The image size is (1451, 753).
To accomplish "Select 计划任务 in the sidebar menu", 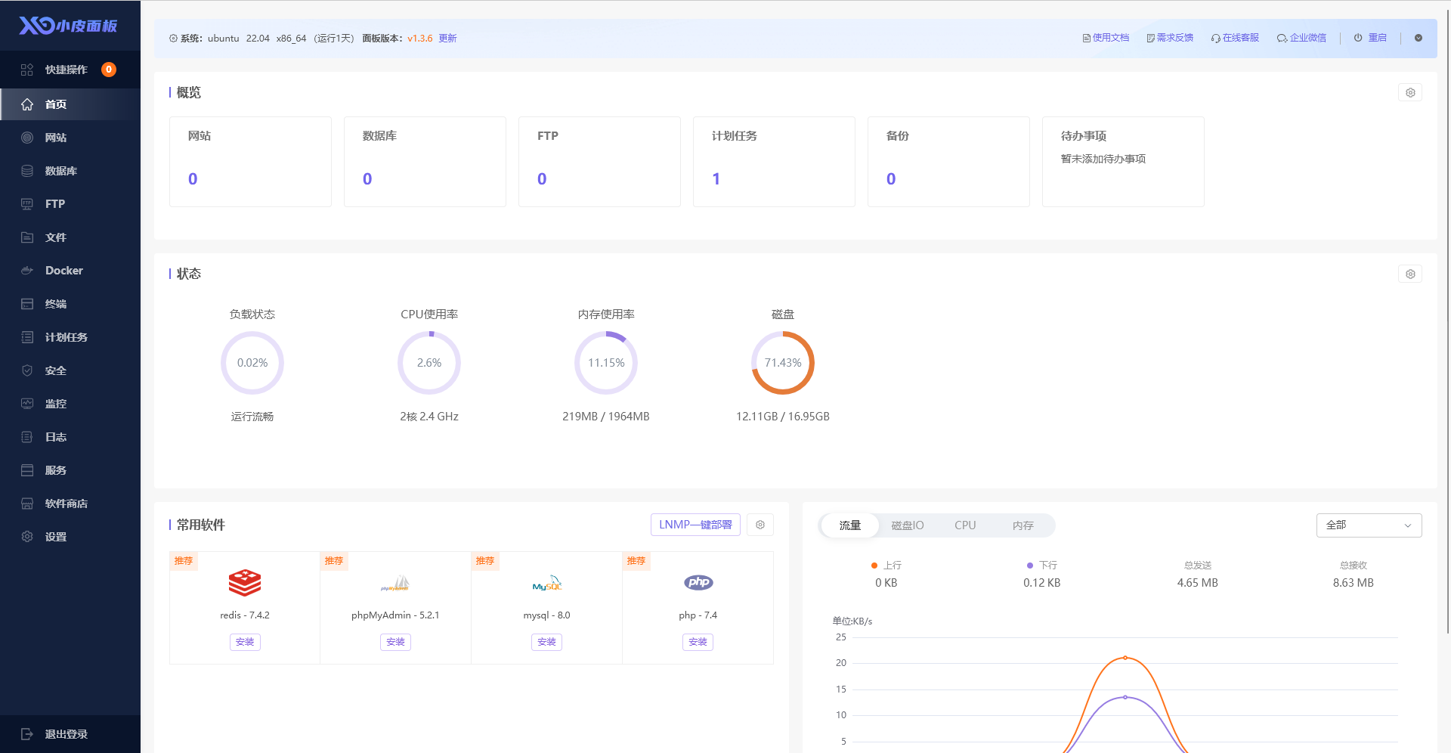I will pyautogui.click(x=67, y=337).
